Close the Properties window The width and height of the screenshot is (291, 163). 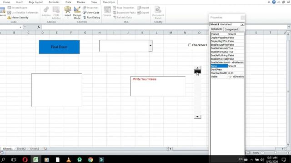[242, 18]
